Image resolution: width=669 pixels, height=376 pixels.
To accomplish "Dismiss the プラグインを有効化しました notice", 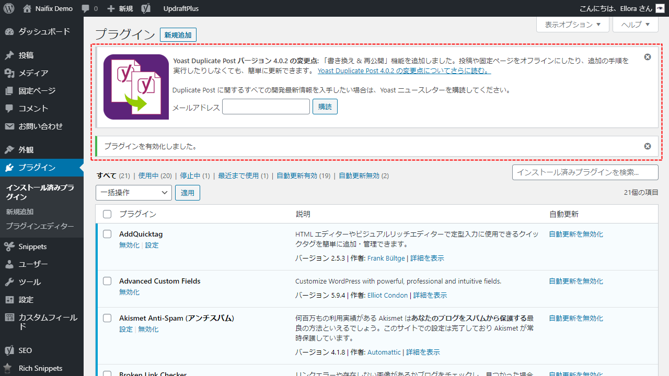I will point(648,146).
